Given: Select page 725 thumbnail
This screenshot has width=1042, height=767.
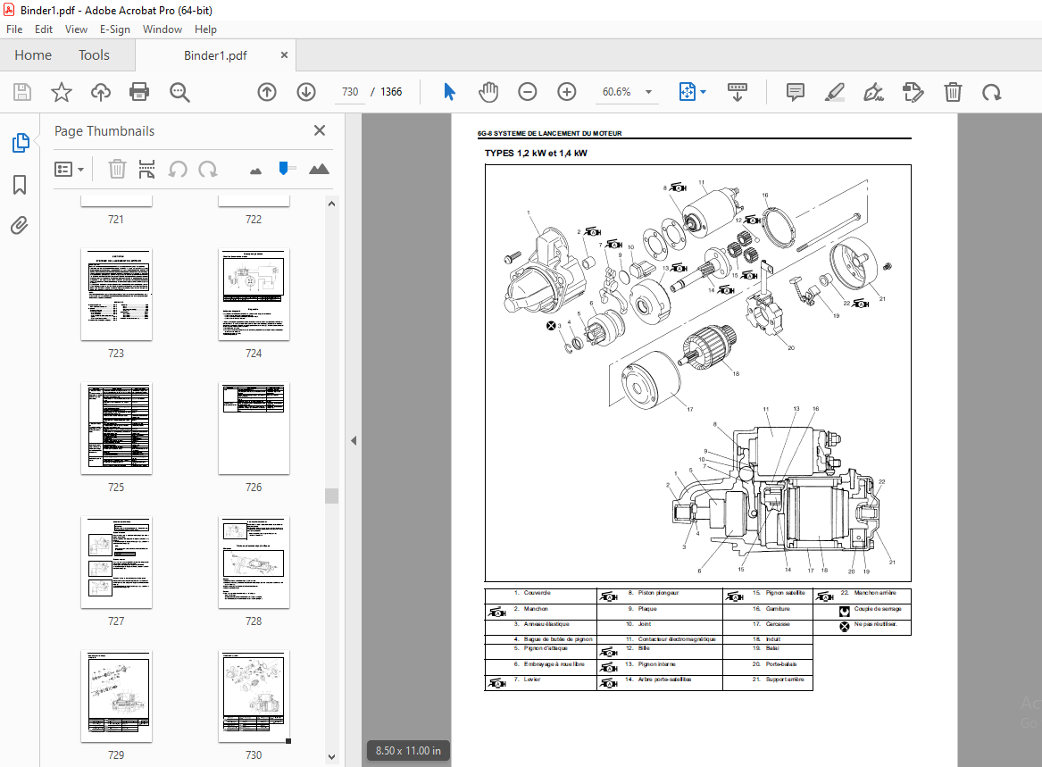Looking at the screenshot, I should point(116,428).
